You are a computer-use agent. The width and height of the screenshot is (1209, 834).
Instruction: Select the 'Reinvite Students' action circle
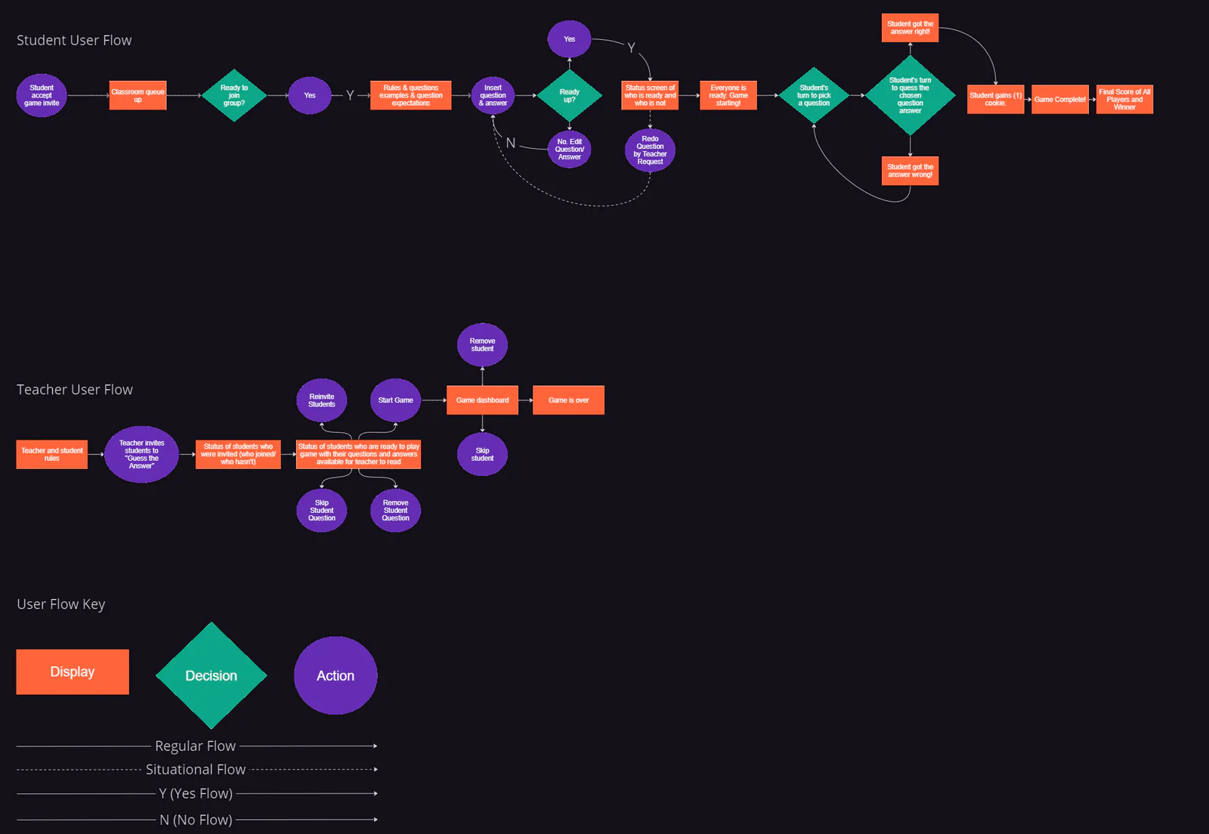[x=321, y=400]
